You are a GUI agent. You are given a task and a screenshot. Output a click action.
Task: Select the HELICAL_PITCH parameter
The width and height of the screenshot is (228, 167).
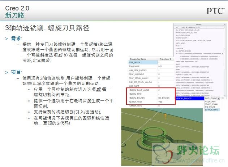(x=135, y=94)
